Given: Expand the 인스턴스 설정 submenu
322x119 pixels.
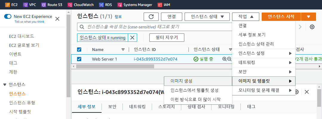Looking at the screenshot, I should 264,53.
